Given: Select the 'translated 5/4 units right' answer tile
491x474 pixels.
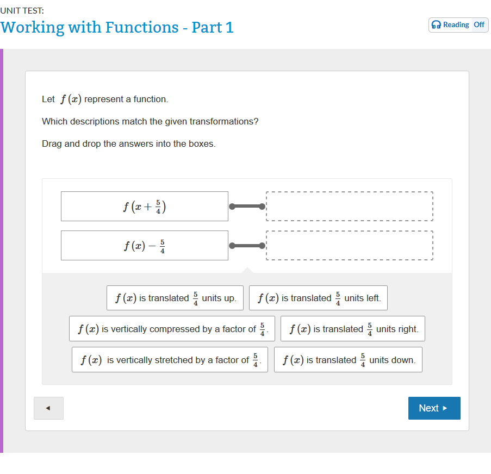Looking at the screenshot, I should (x=352, y=329).
